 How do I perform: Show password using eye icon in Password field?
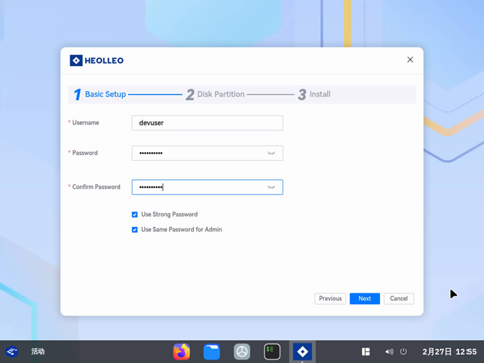[271, 153]
